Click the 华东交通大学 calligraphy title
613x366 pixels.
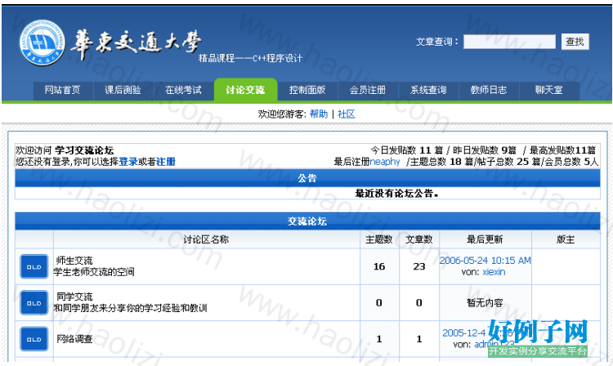[x=136, y=44]
